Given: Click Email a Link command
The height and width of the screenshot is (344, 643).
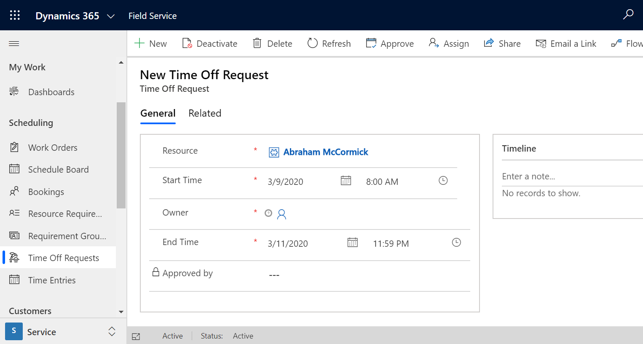Looking at the screenshot, I should coord(566,43).
